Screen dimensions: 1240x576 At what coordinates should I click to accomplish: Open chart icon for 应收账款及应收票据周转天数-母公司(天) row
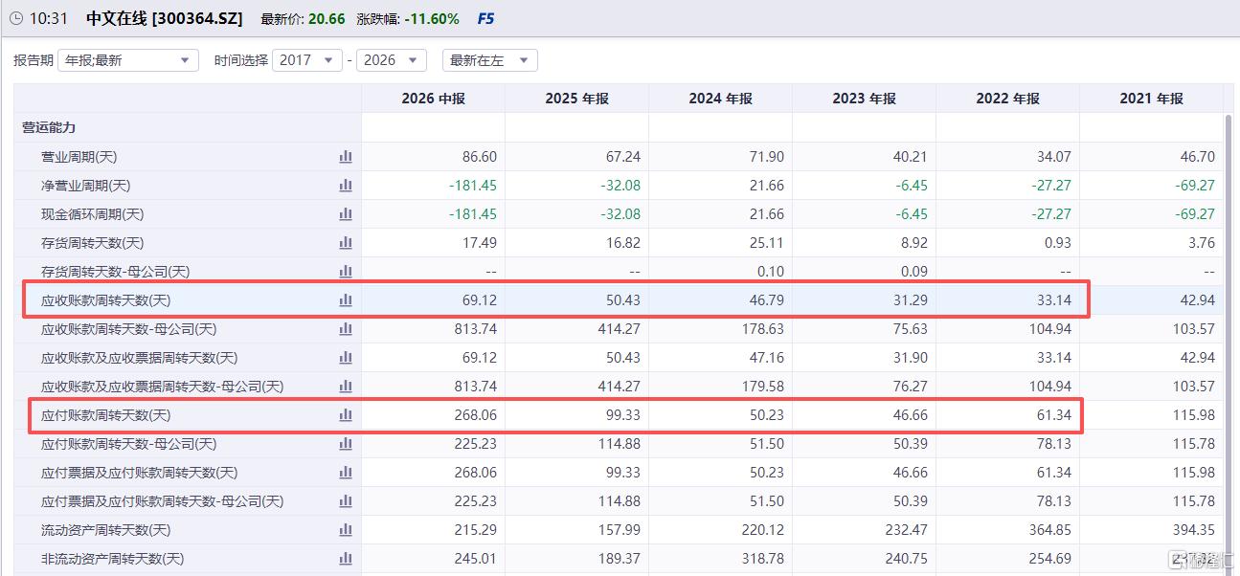346,387
